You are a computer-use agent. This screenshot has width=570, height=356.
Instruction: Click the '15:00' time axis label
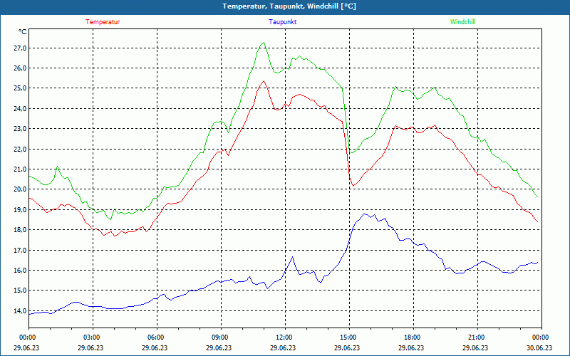[x=347, y=337]
